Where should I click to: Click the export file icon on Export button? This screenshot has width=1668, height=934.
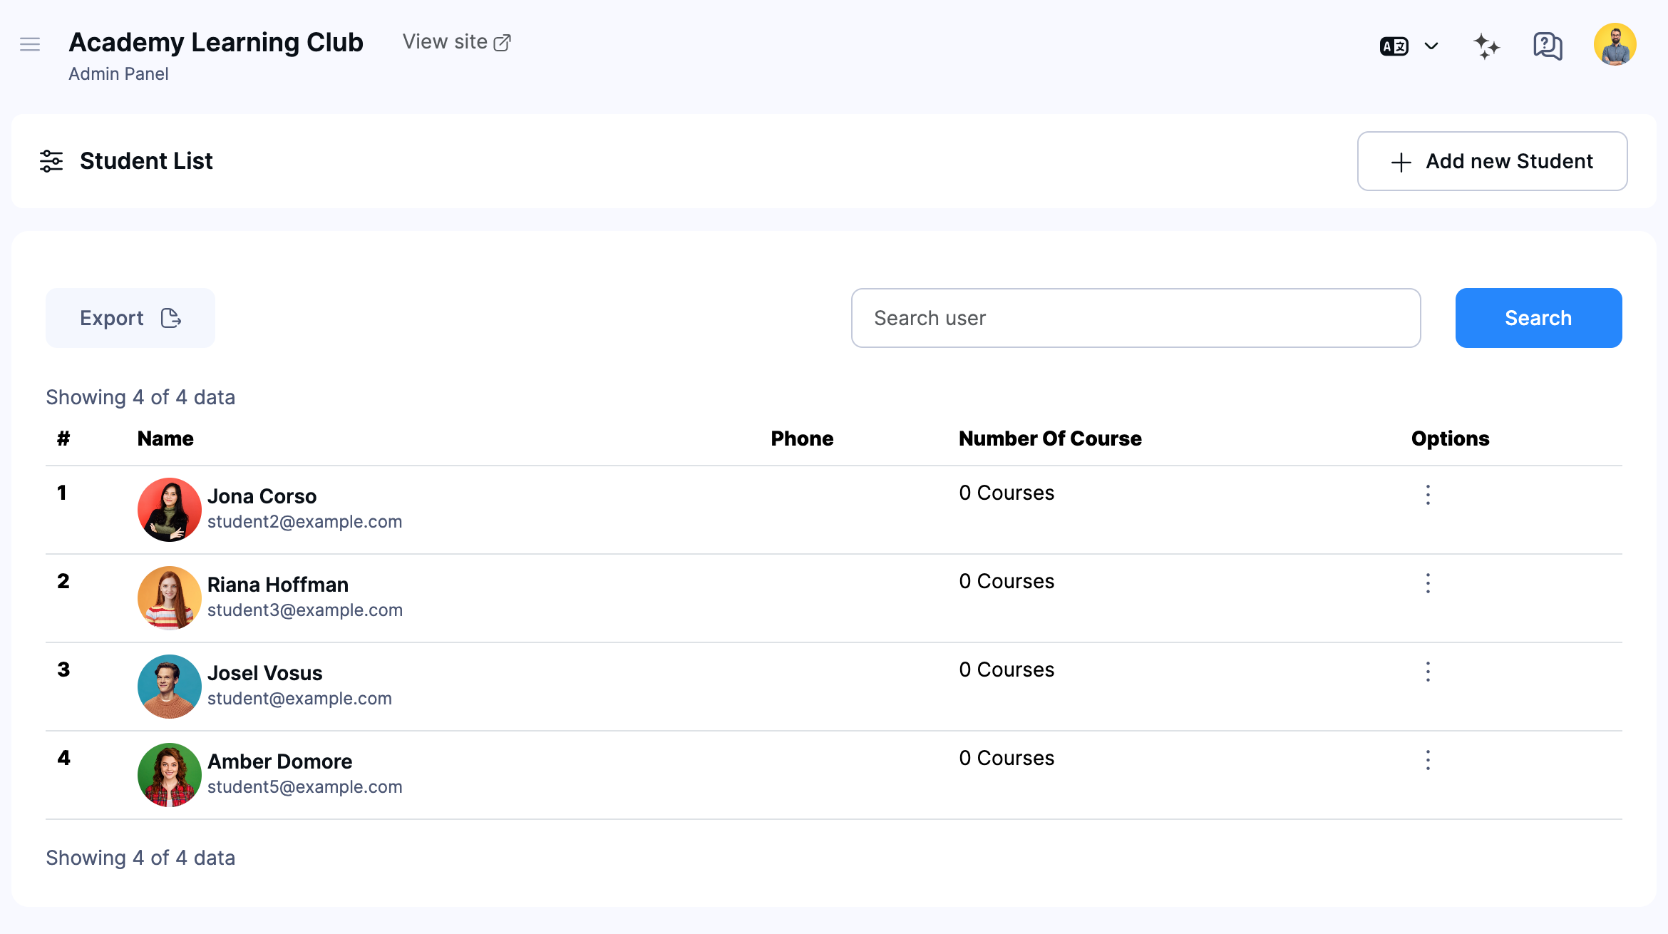[x=170, y=318]
